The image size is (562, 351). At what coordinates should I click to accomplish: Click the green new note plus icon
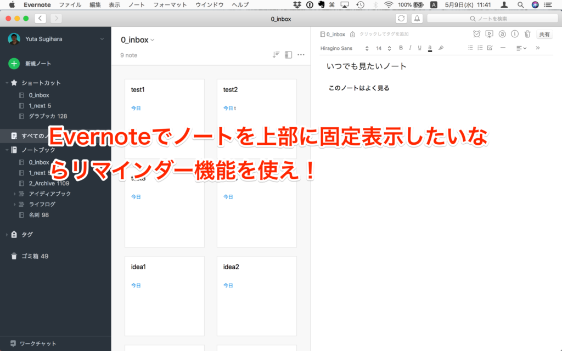[14, 64]
